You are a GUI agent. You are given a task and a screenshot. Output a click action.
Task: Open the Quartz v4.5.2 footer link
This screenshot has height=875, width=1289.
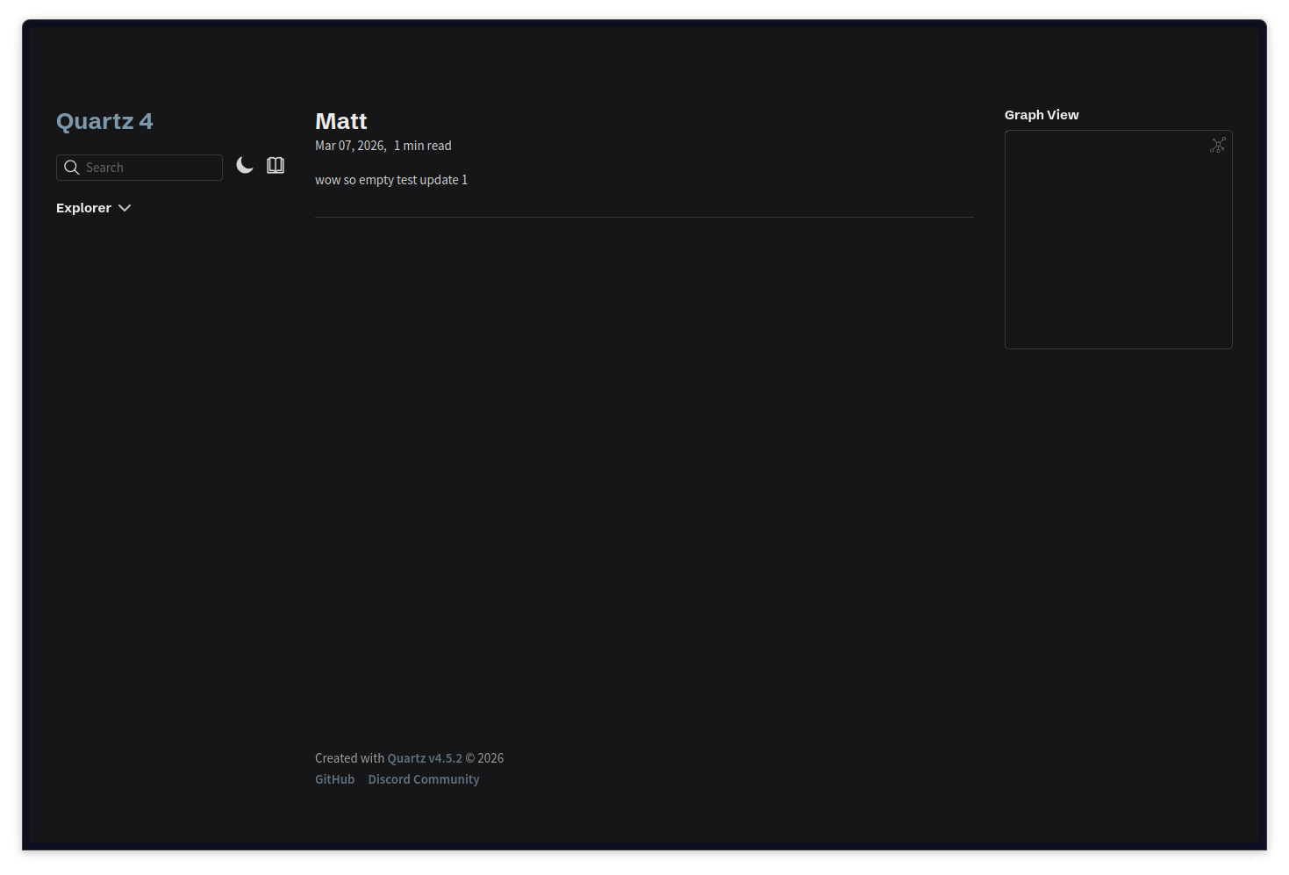coord(425,758)
